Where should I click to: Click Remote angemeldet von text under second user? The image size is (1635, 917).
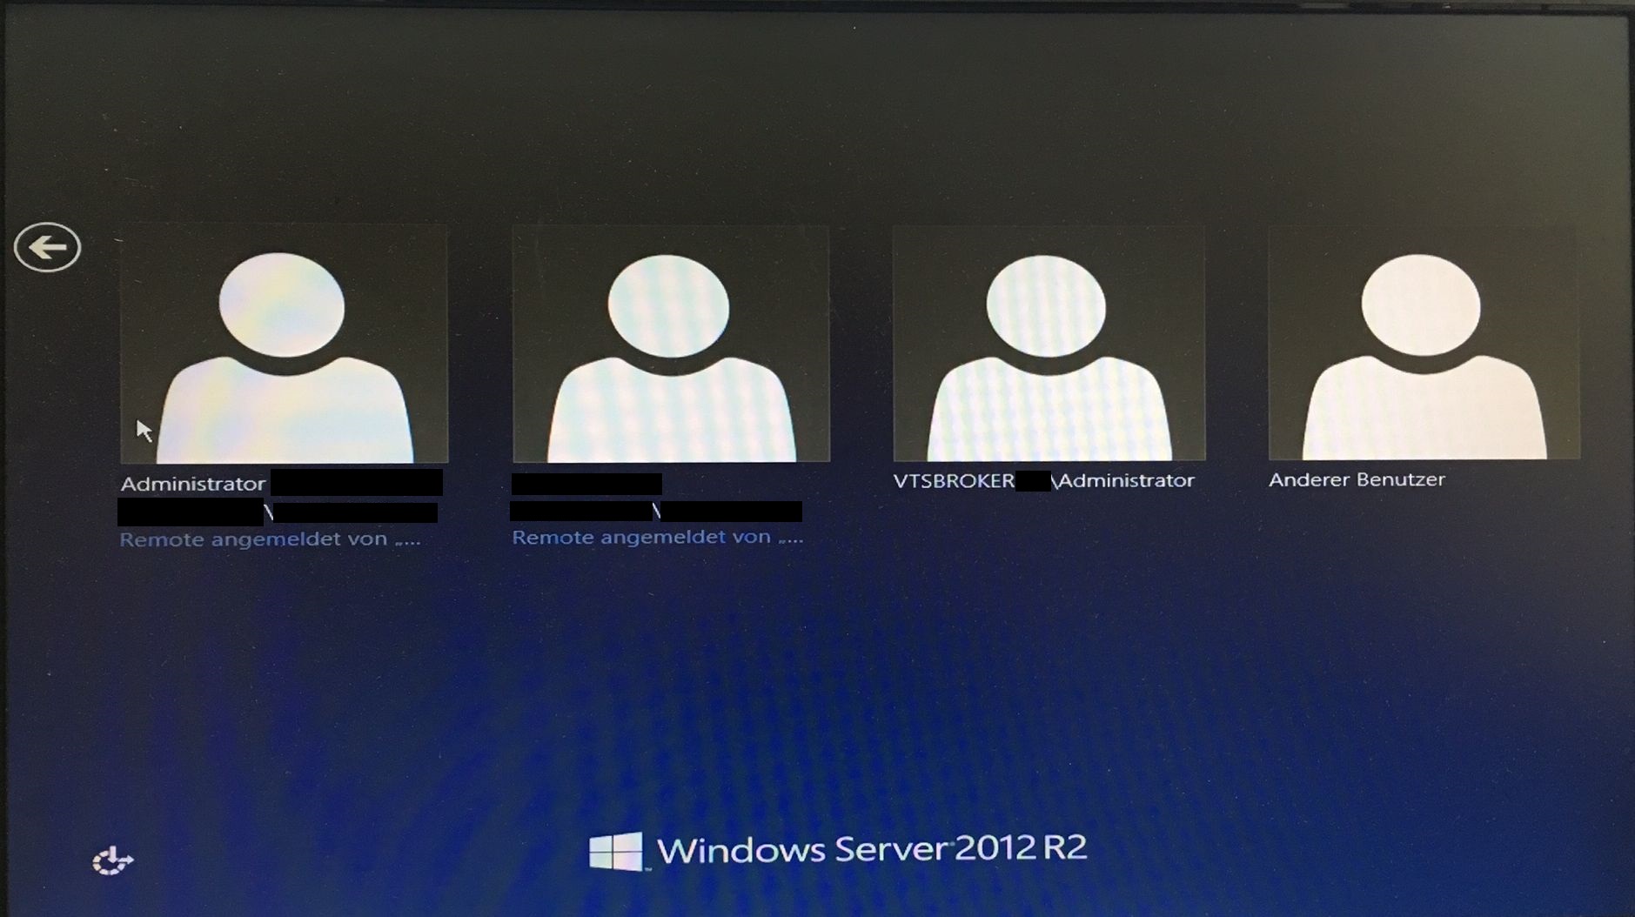tap(657, 538)
